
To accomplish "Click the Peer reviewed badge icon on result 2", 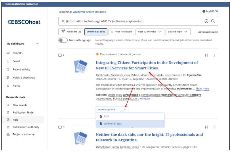I will point(97,54).
